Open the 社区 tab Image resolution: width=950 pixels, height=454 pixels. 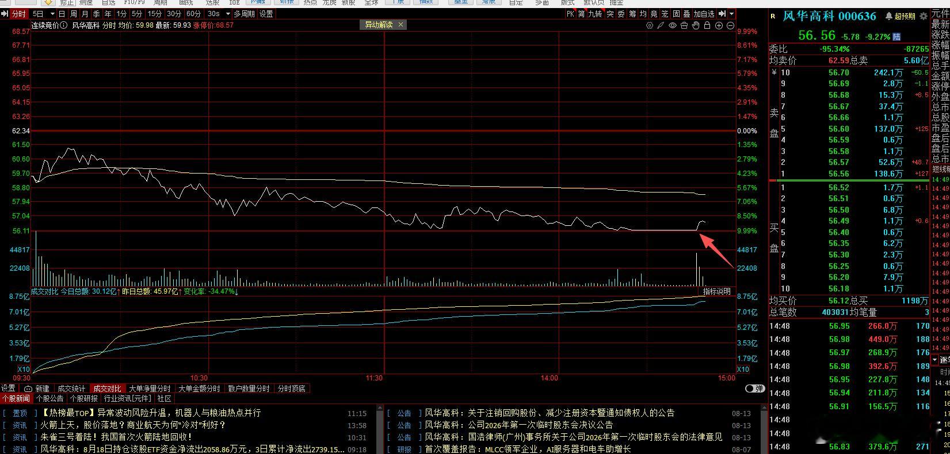[x=164, y=398]
